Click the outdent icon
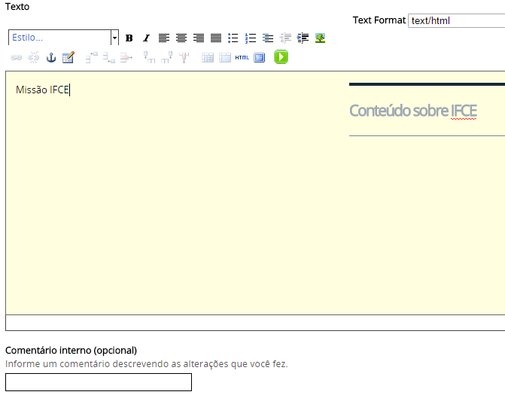 tap(285, 38)
